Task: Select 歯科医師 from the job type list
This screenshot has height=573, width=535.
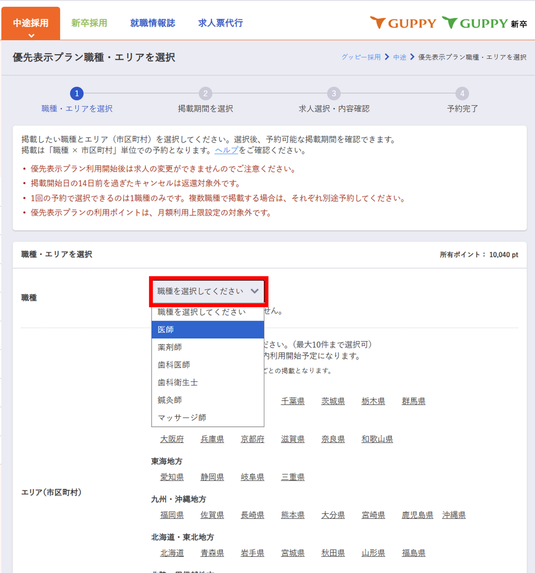Action: [208, 365]
